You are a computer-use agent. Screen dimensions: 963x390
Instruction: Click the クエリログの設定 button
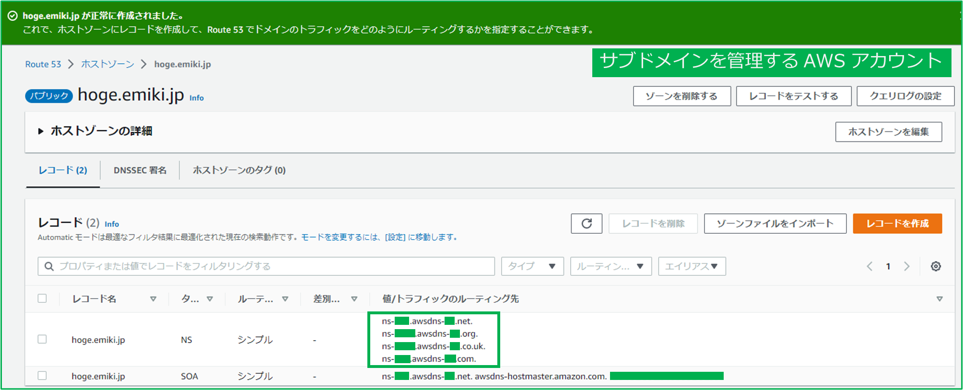tap(905, 96)
